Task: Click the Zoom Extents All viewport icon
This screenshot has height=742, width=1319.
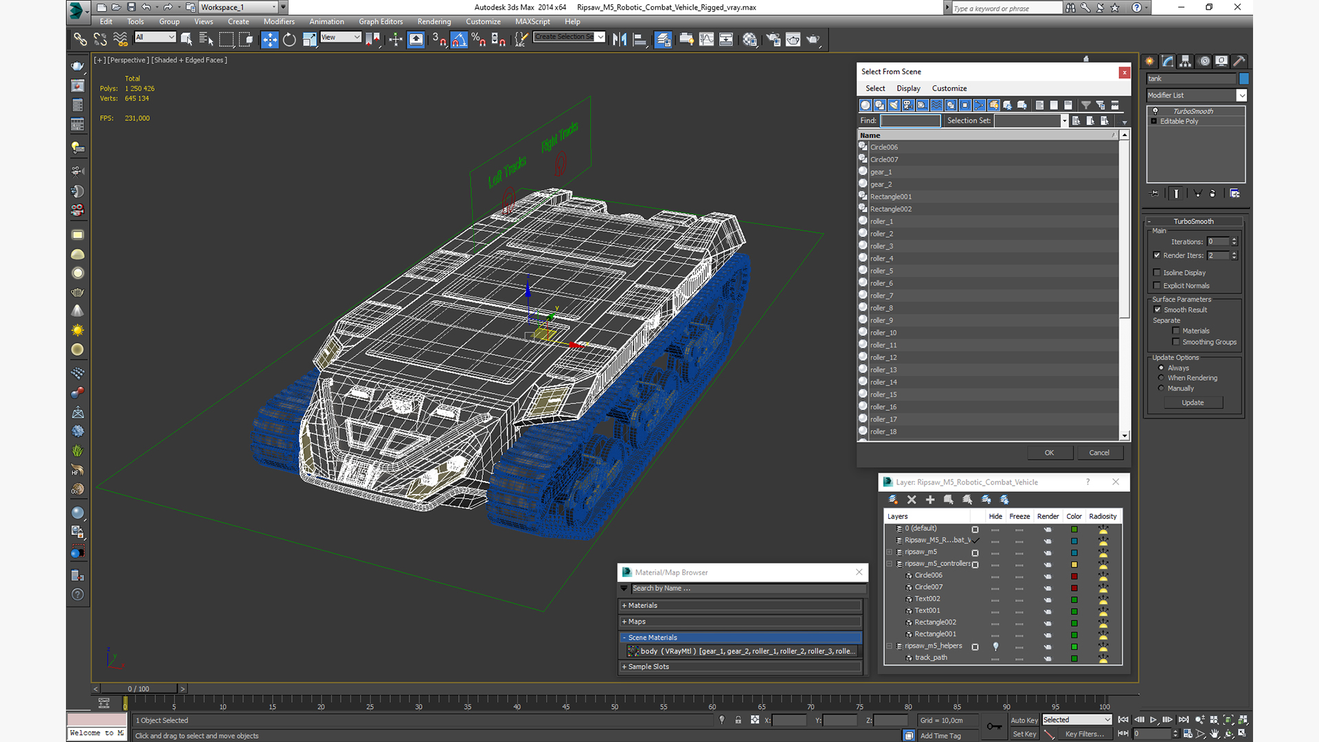Action: [x=1243, y=720]
